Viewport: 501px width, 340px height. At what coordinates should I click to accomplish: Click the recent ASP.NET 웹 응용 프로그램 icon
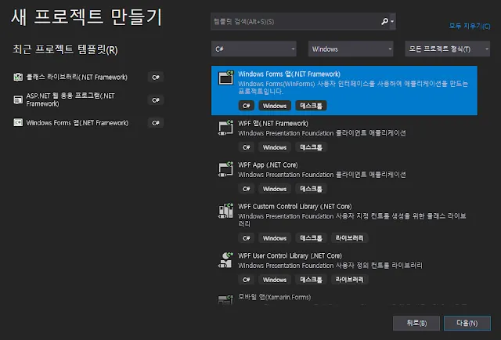coord(18,99)
